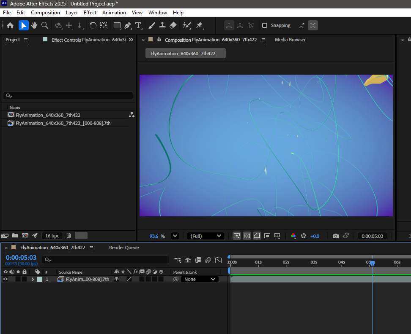
Task: Click the 16 bpc color depth button
Action: (52, 236)
